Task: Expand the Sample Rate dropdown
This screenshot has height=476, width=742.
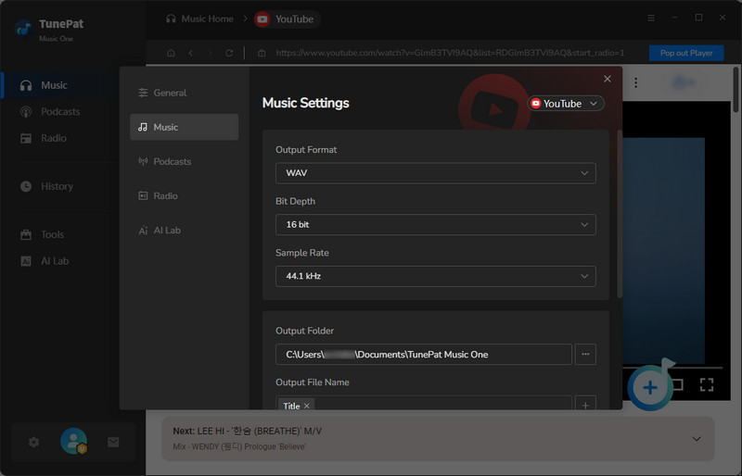Action: 435,276
